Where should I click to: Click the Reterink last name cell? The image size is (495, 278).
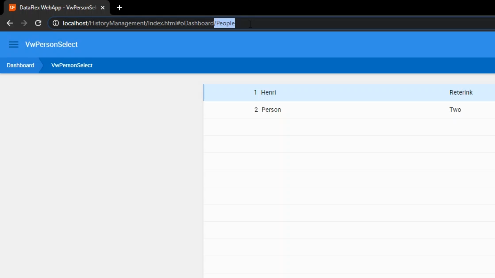(461, 92)
